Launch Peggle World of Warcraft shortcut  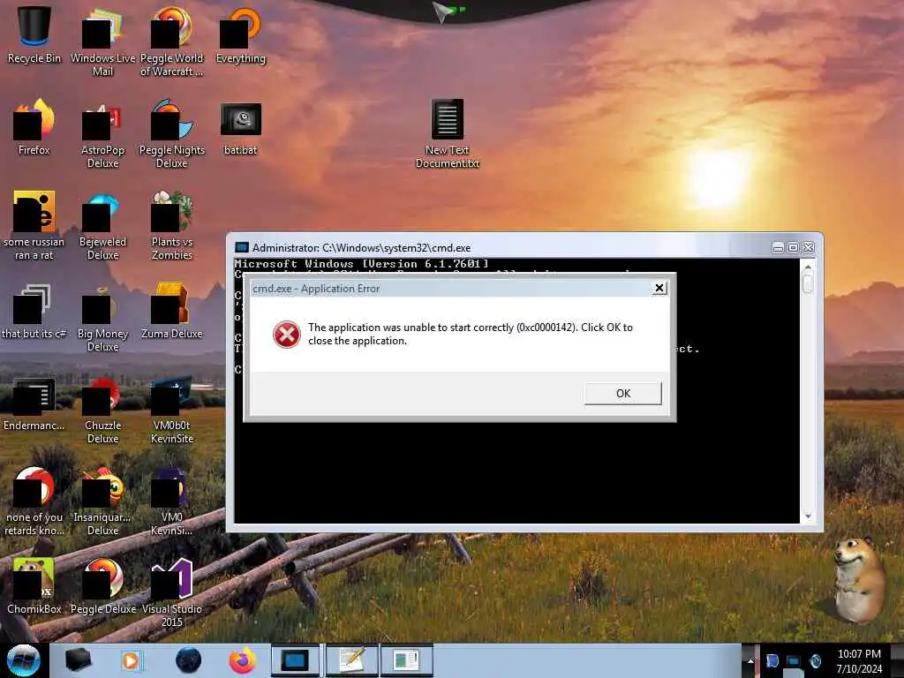pos(172,41)
